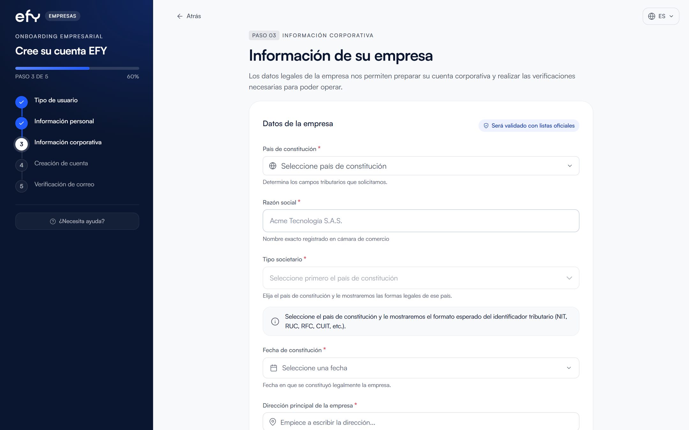Go back with Atrás link
Image resolution: width=689 pixels, height=430 pixels.
tap(189, 16)
